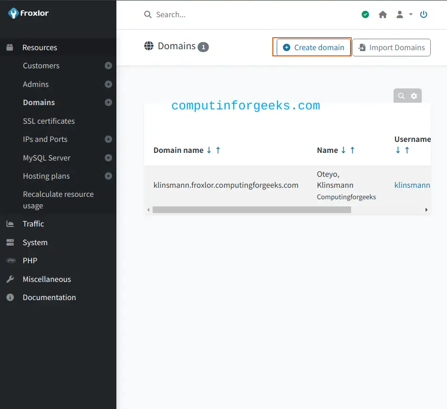Open MySQL Server in sidebar
The height and width of the screenshot is (409, 447).
(x=47, y=158)
